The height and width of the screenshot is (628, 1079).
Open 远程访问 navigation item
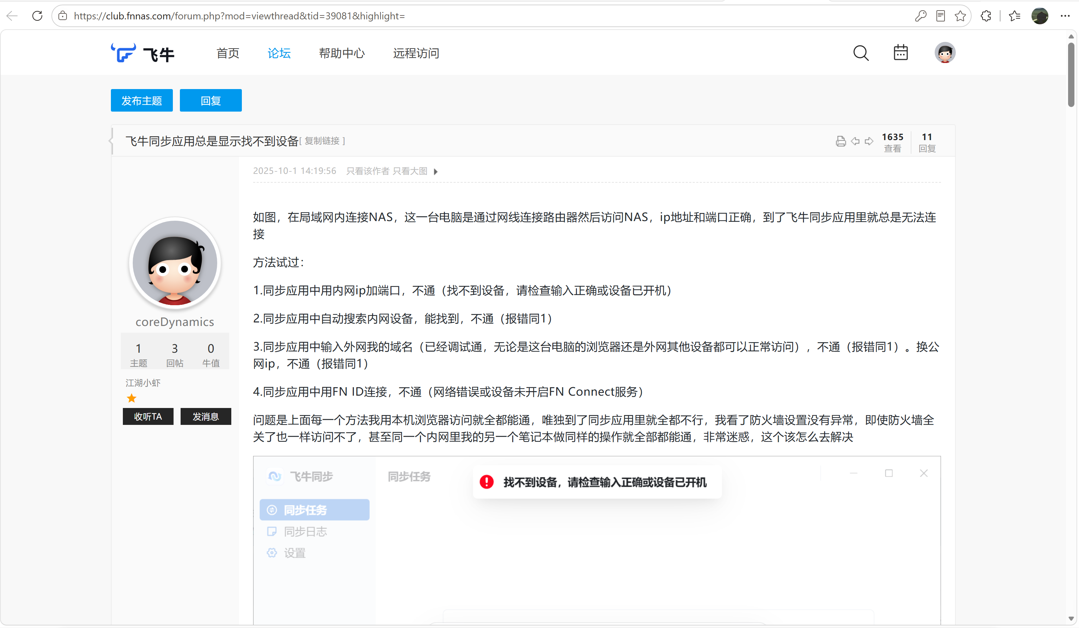[x=416, y=53]
